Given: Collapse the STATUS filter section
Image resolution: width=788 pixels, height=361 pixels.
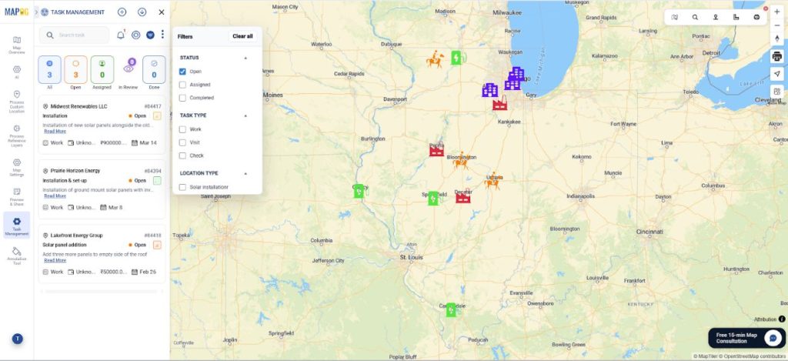Looking at the screenshot, I should pos(245,58).
